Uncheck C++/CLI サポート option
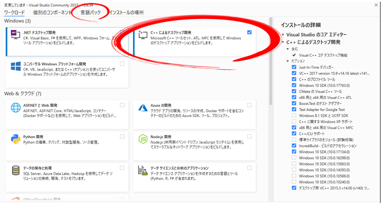 pyautogui.click(x=294, y=133)
